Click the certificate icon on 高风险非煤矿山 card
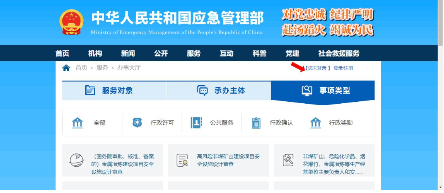The height and width of the screenshot is (193, 444). (182, 160)
